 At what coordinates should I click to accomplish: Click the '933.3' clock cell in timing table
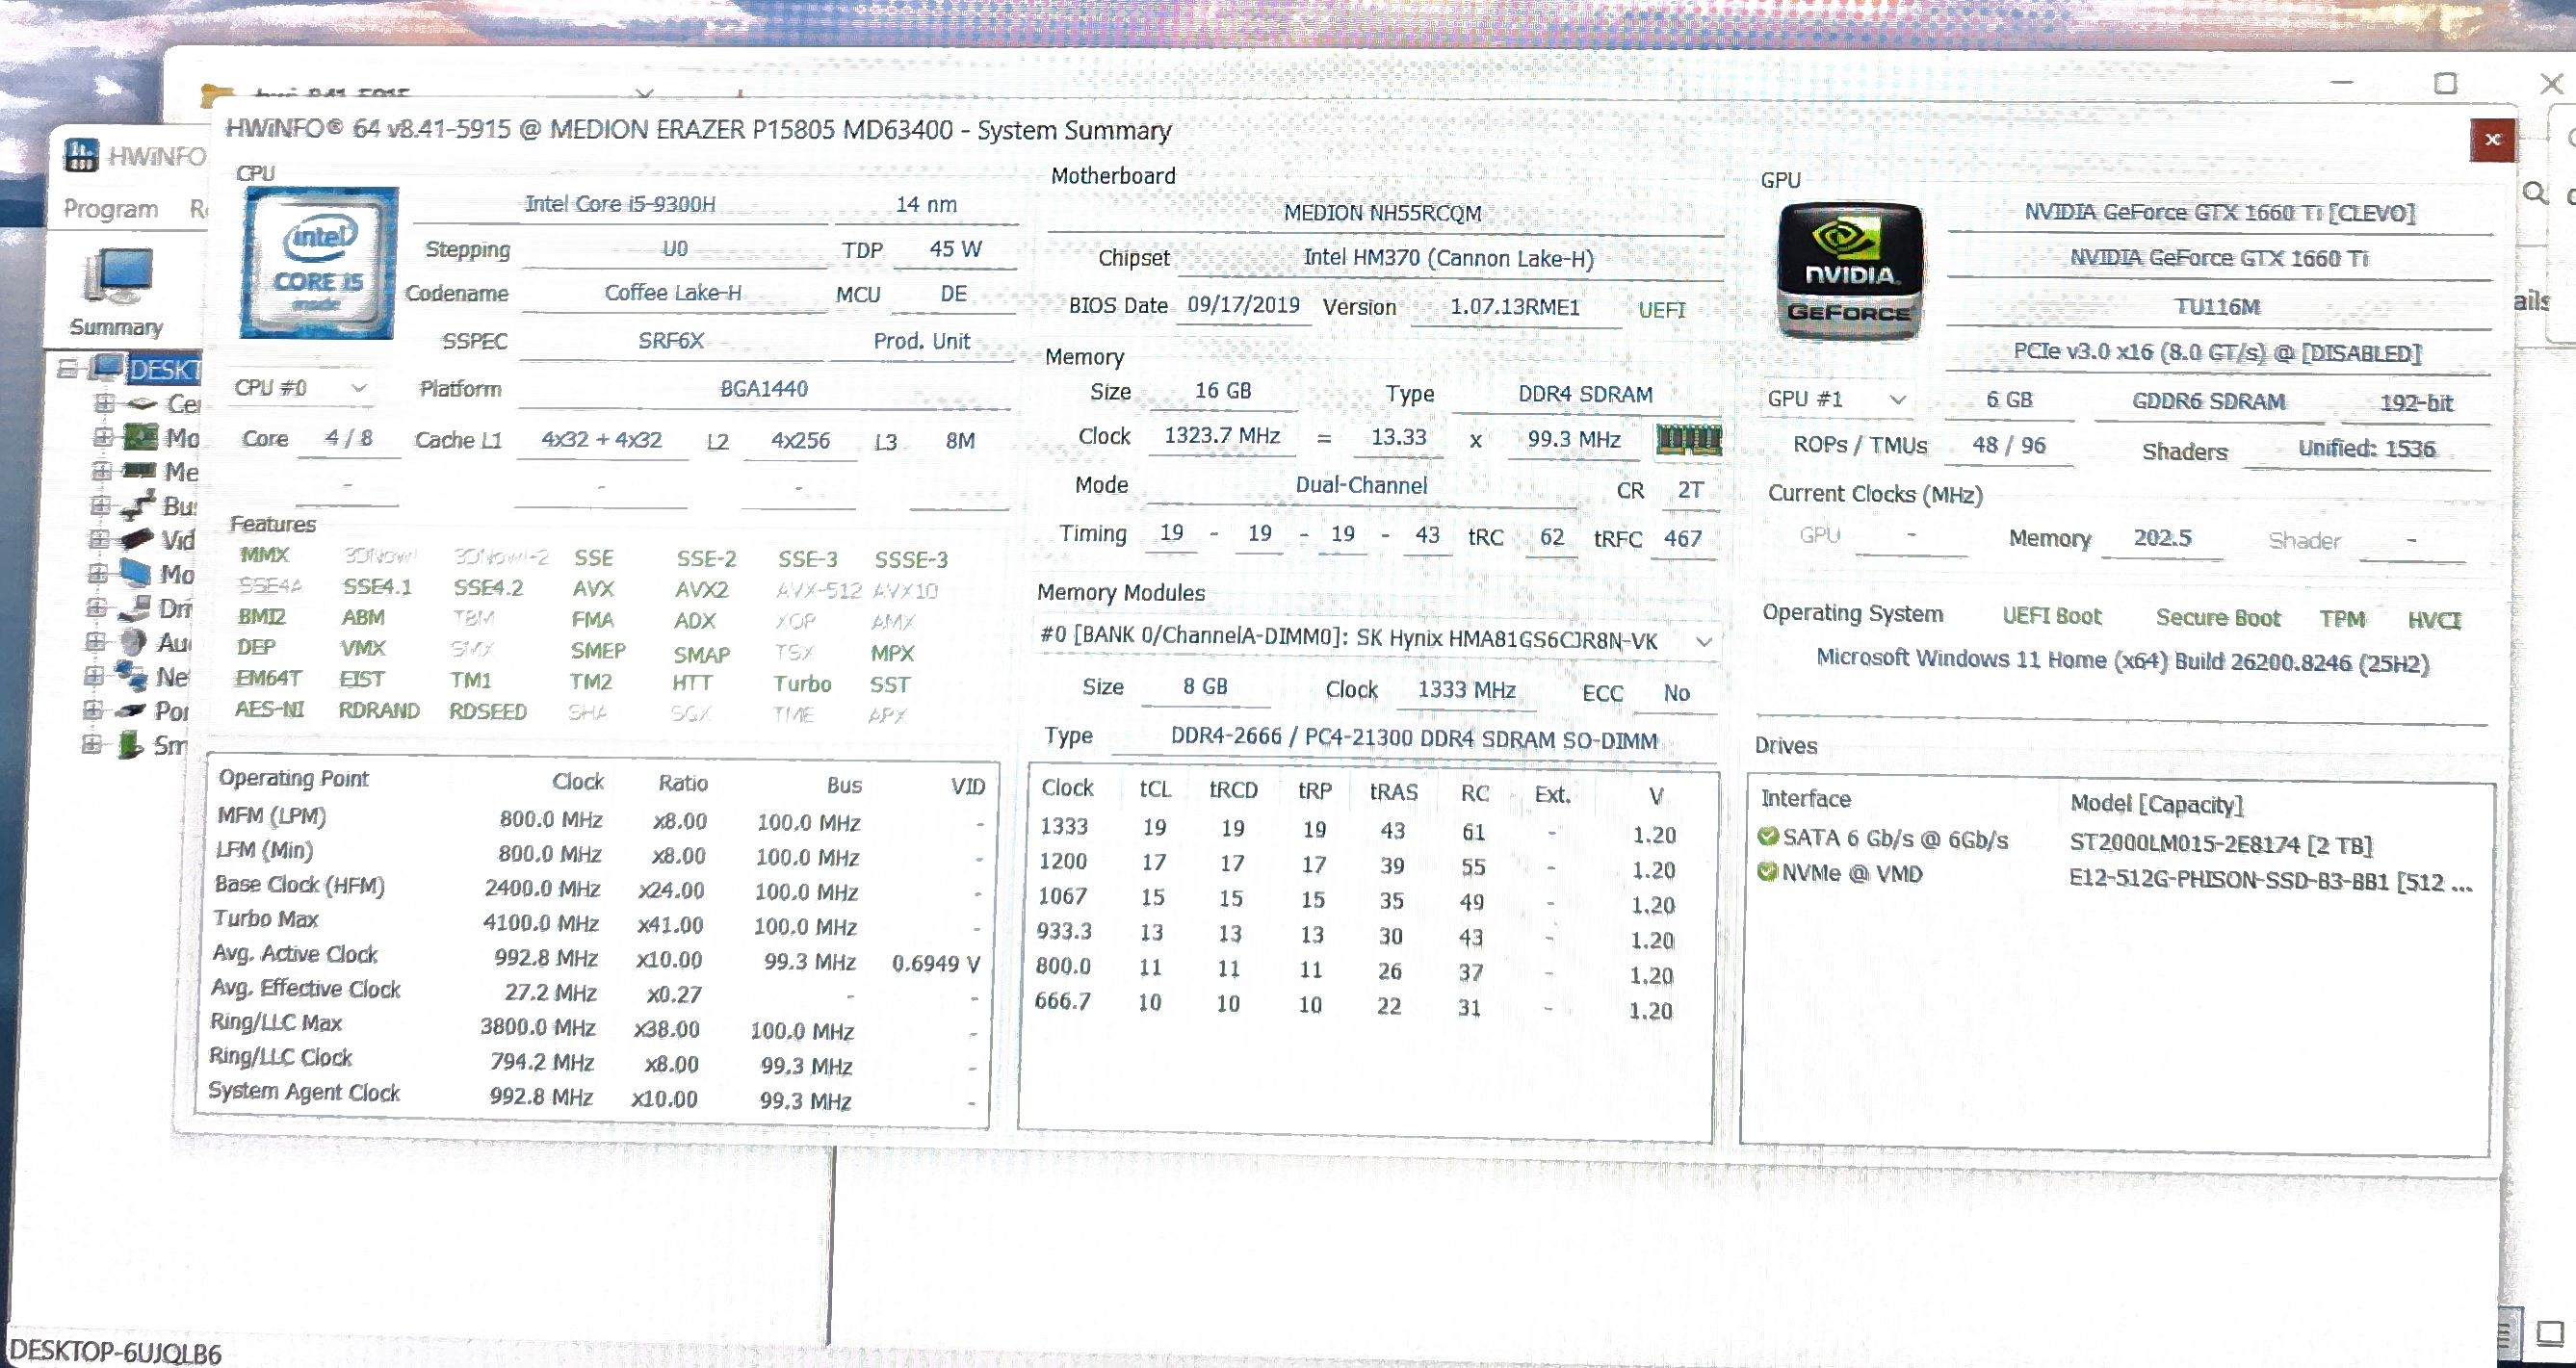point(1064,931)
